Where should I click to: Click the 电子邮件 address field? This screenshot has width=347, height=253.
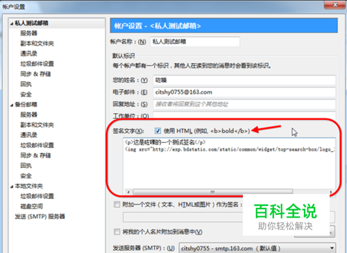tap(244, 92)
